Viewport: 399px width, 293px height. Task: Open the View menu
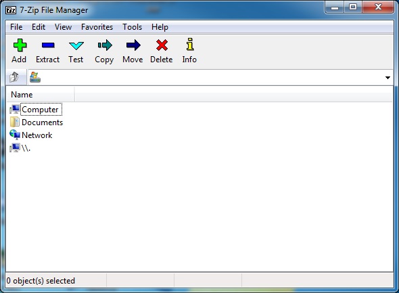63,27
